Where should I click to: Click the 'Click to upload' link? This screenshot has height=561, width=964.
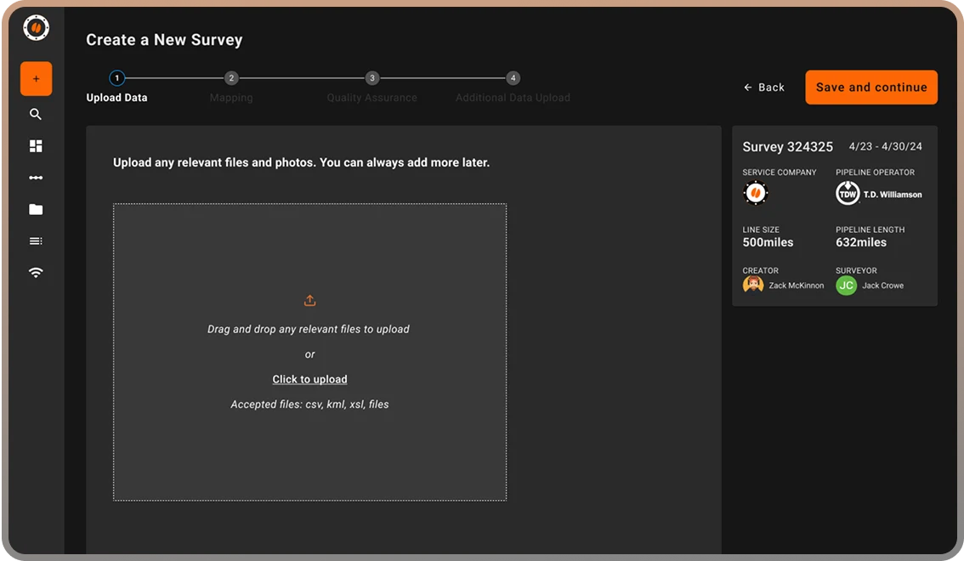point(309,379)
